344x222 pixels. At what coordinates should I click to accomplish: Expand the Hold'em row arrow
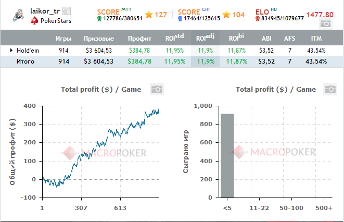[x=11, y=51]
